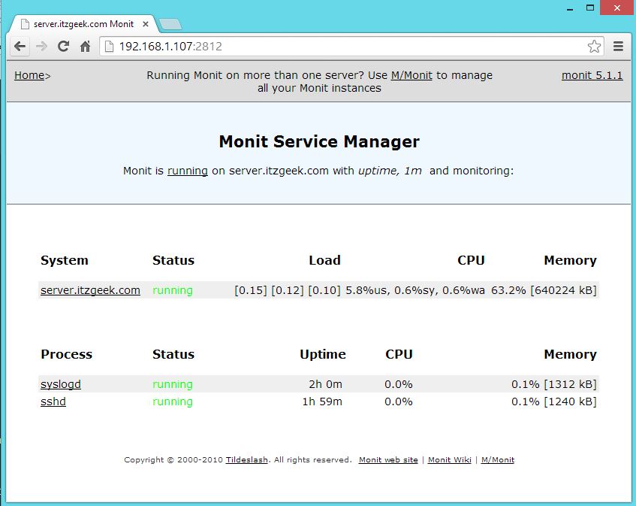Click the sshd uptime 1h 59m
Viewport: 636px width, 506px height.
coord(322,401)
